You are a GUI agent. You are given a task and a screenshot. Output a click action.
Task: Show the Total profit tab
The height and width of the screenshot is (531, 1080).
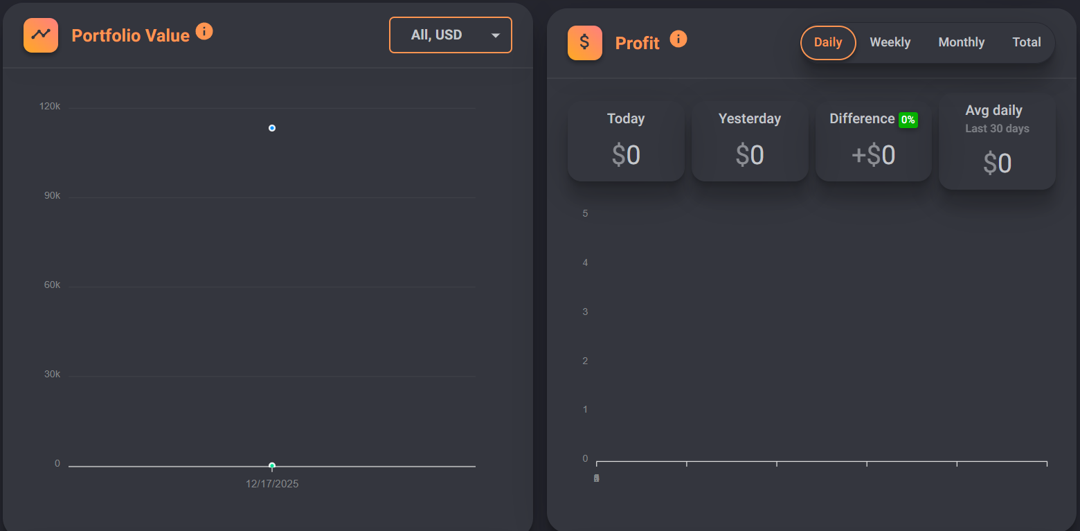pyautogui.click(x=1026, y=43)
